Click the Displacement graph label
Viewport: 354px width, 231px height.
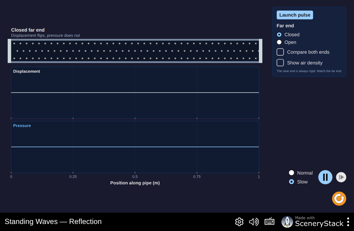[26, 71]
